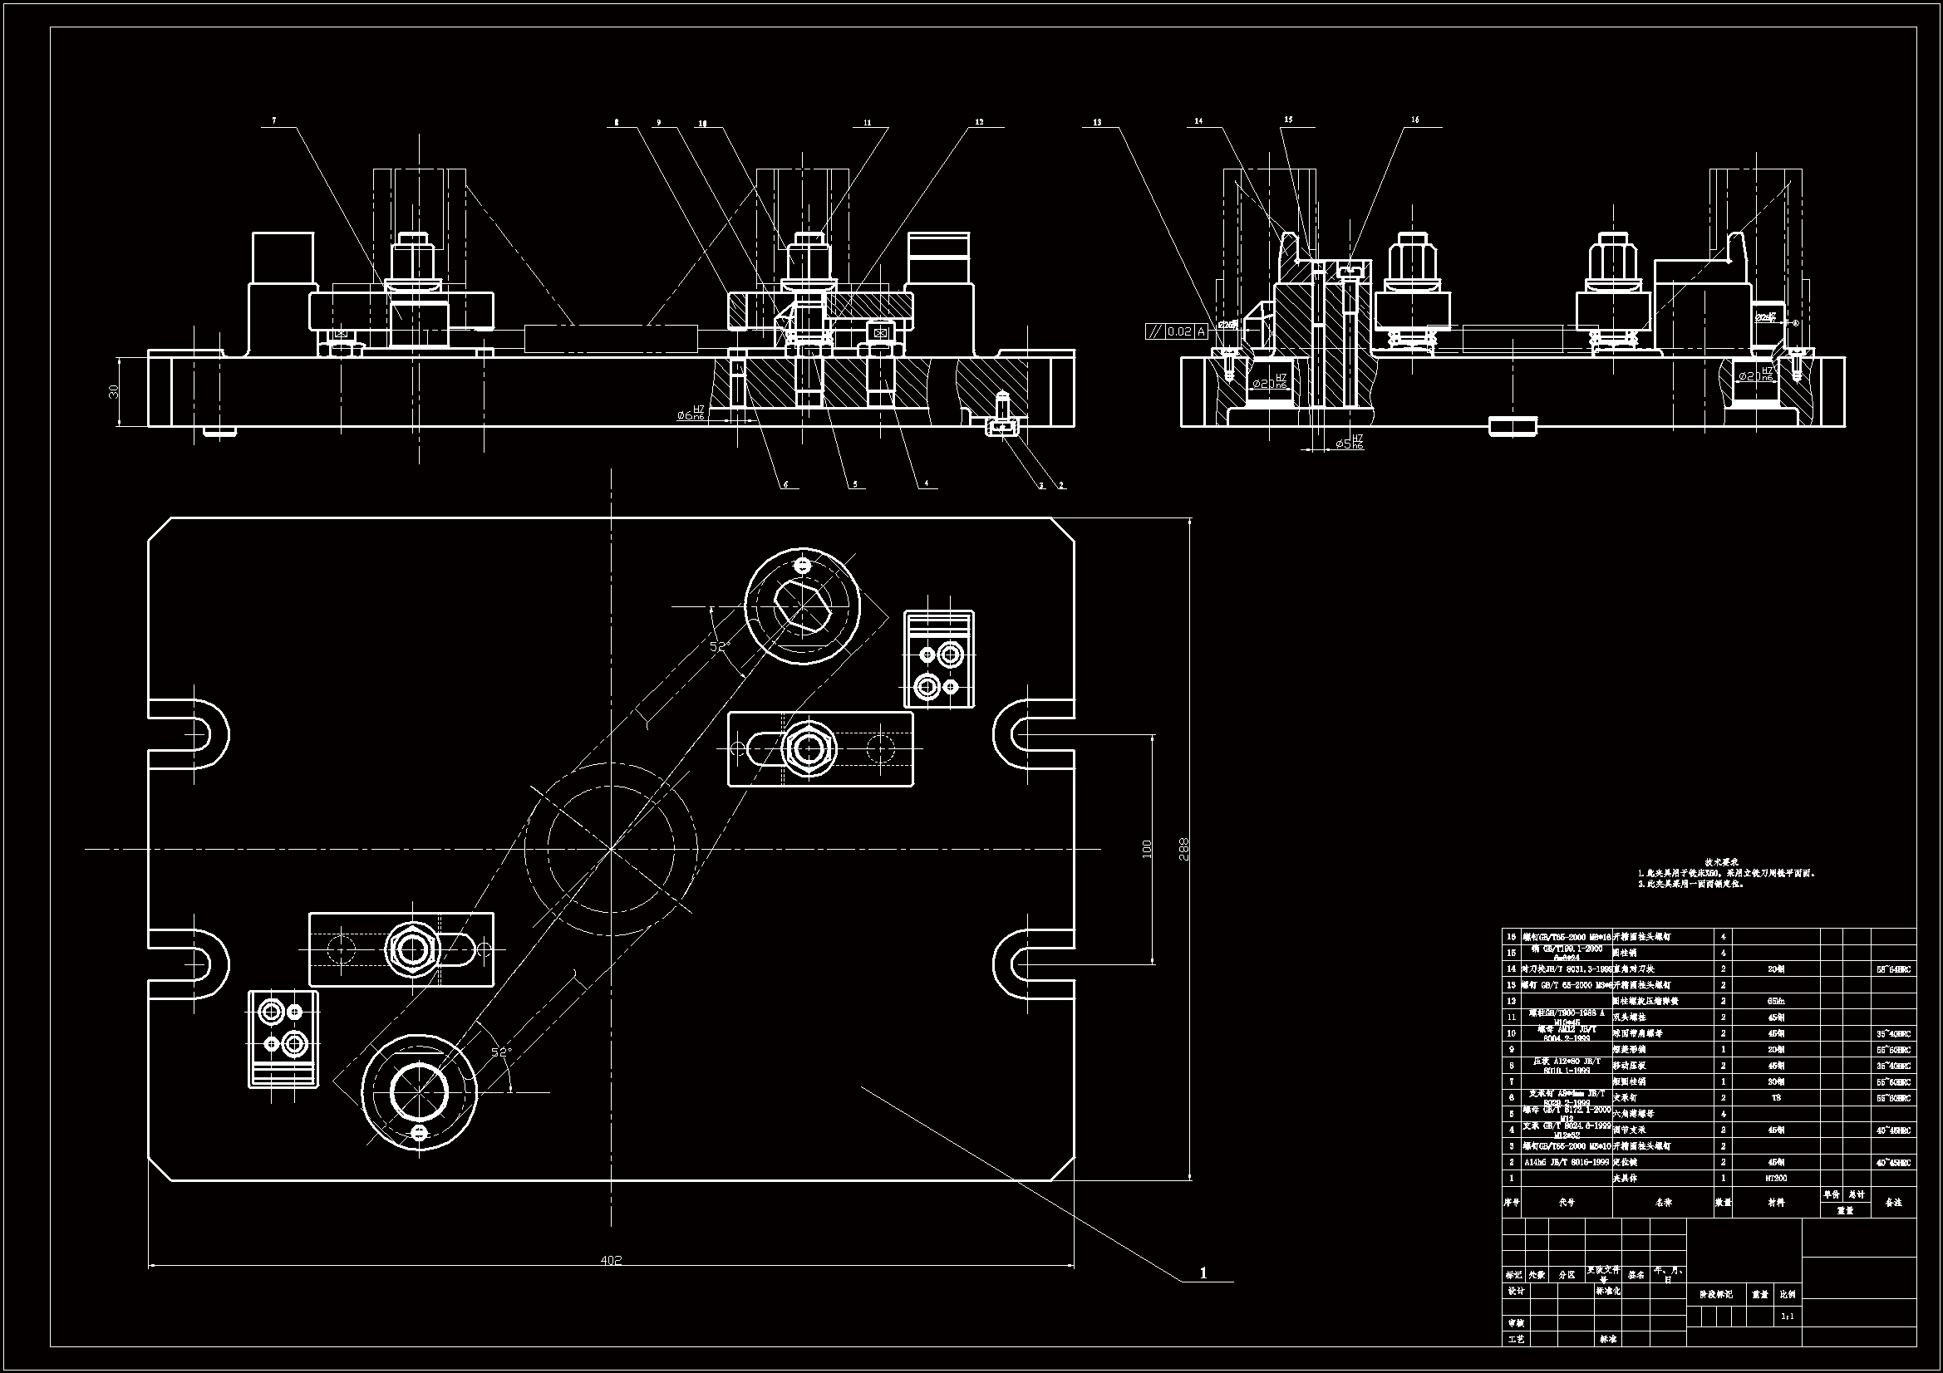Click the parallelism tolerance frame 0.02 A
The height and width of the screenshot is (1373, 1943).
[1178, 331]
